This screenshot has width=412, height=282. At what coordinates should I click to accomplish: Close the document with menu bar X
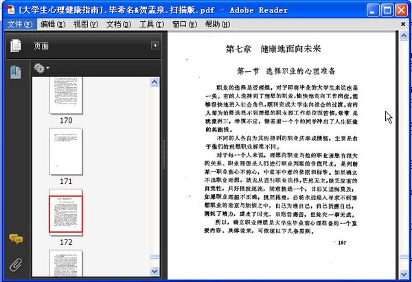coord(403,24)
